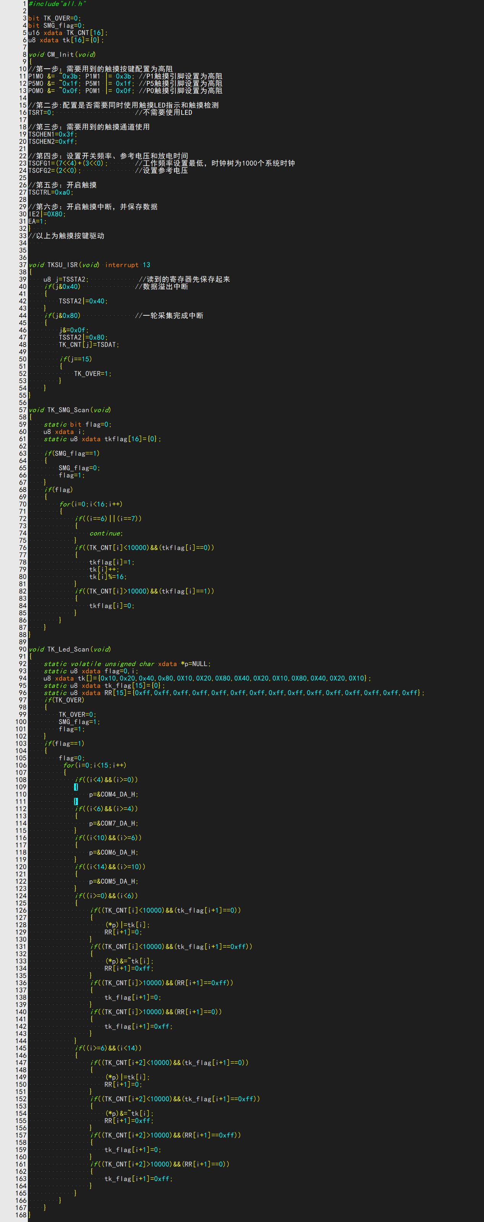484x1222 pixels.
Task: Click the tk[i]%=16 statement
Action: [108, 576]
